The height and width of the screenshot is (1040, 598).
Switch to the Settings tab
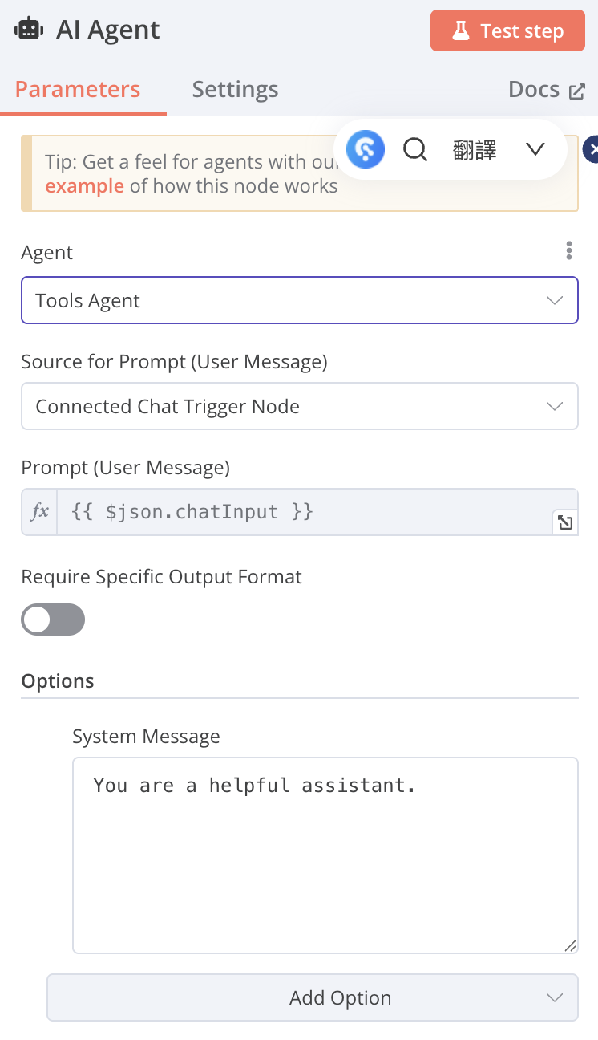click(x=235, y=89)
